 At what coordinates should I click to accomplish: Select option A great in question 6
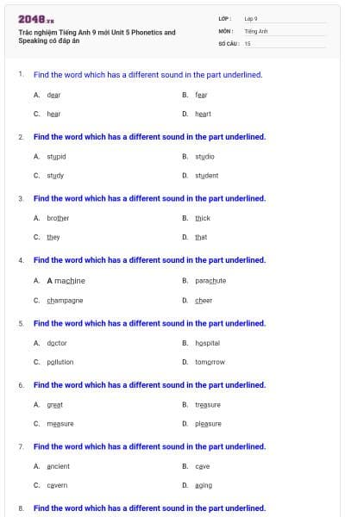click(54, 405)
